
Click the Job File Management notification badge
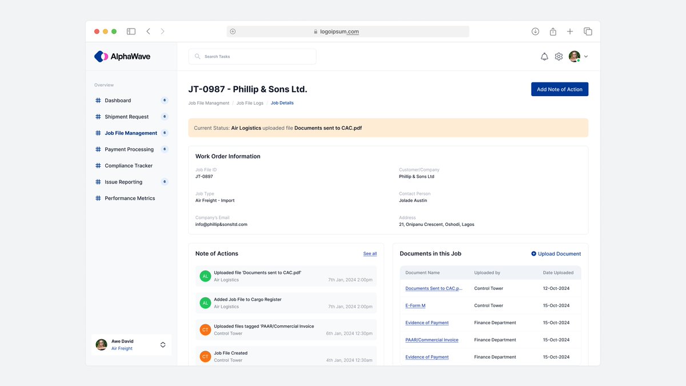165,133
